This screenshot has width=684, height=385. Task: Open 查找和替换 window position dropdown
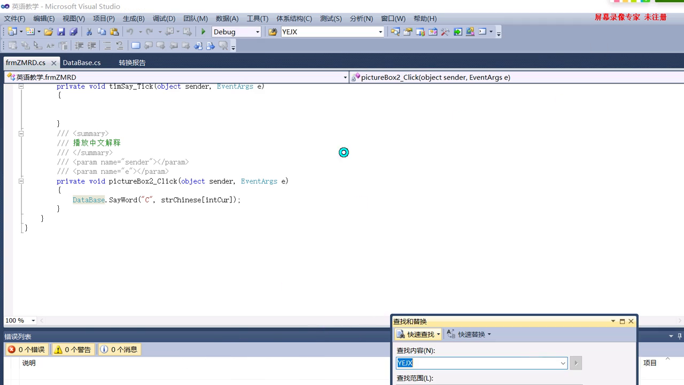[x=613, y=321]
